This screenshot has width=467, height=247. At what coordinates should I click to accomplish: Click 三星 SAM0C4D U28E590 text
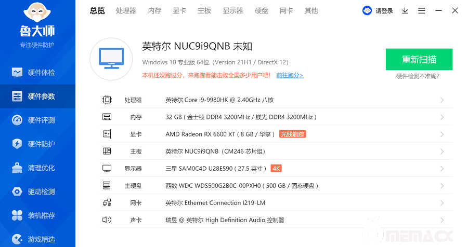pyautogui.click(x=216, y=169)
